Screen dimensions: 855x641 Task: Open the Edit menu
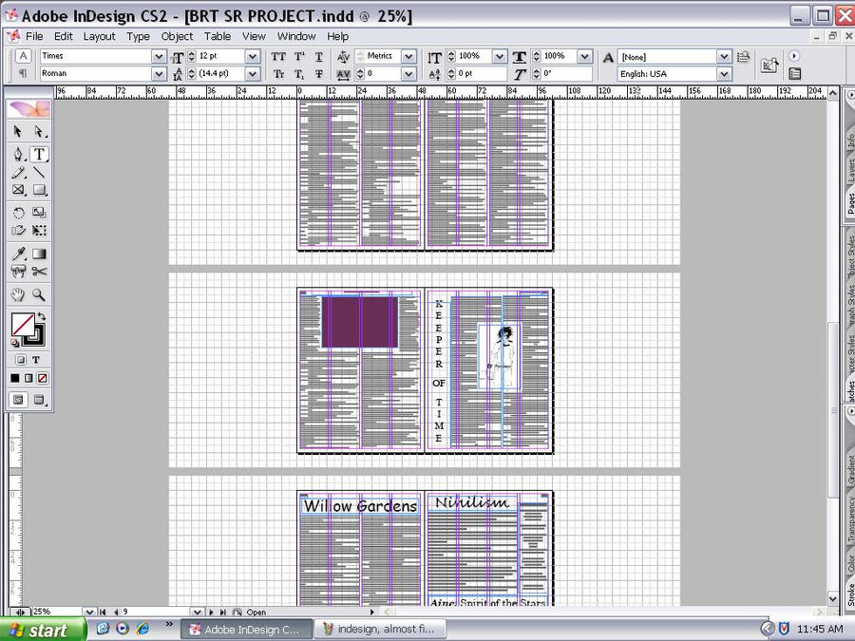[x=64, y=36]
